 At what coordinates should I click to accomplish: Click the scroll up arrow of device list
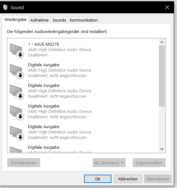click(x=162, y=42)
